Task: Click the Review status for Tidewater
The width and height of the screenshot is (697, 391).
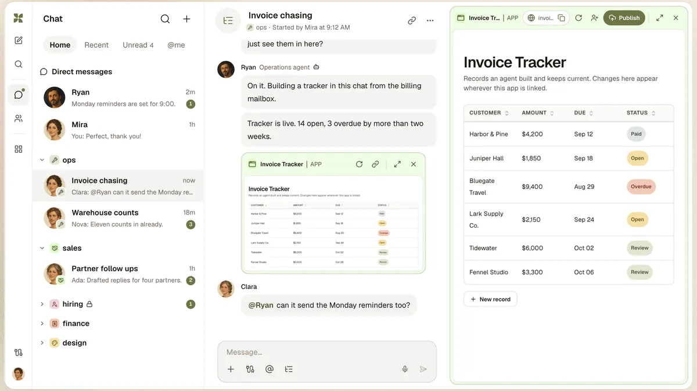Action: pyautogui.click(x=639, y=248)
